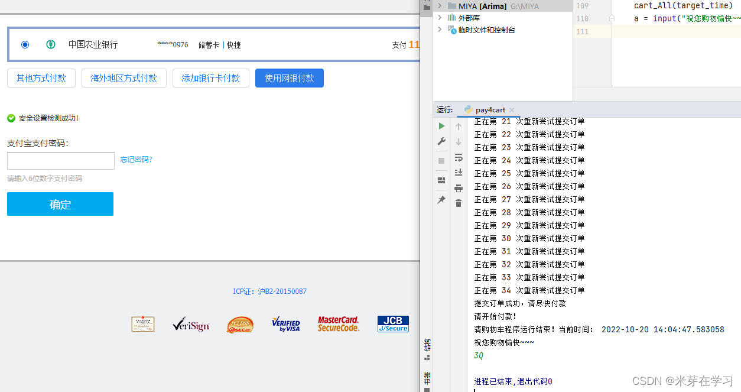The image size is (741, 392).
Task: Click the beige certificate badge
Action: (143, 324)
